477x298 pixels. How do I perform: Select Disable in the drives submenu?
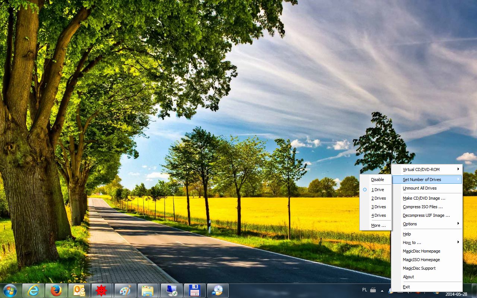click(x=376, y=180)
